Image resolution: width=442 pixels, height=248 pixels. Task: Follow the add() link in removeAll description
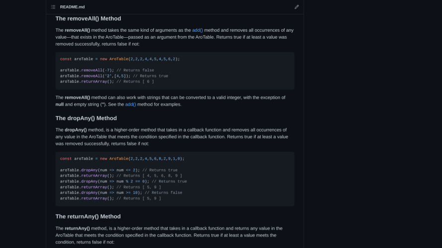[197, 30]
